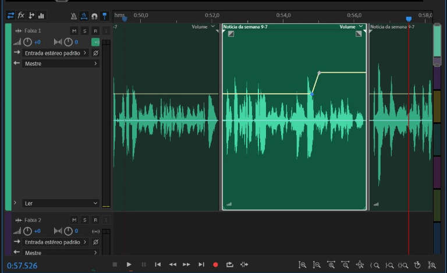Toggle global clip stretching icon

pos(84,16)
